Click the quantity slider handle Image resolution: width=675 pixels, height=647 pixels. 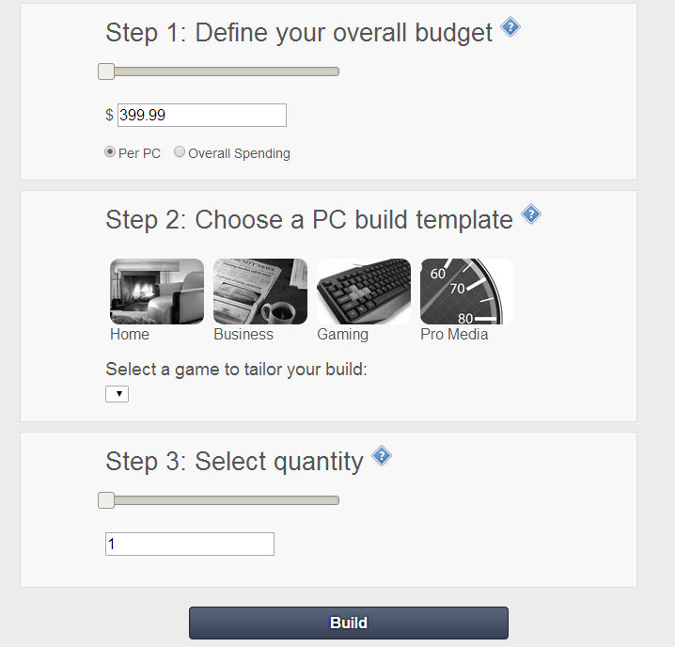(x=106, y=500)
